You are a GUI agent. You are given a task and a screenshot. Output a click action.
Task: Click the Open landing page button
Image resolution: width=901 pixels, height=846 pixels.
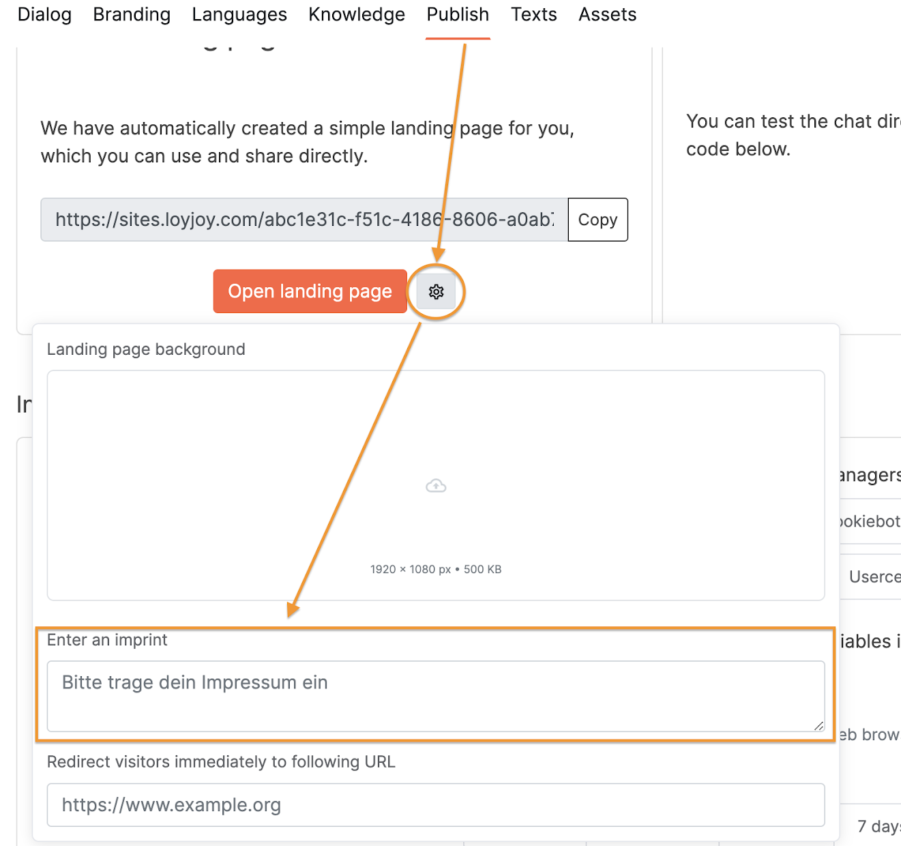(310, 291)
